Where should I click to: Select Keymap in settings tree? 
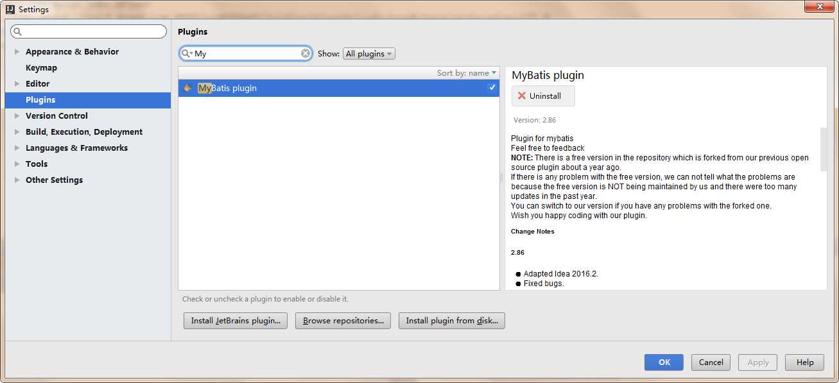point(41,68)
